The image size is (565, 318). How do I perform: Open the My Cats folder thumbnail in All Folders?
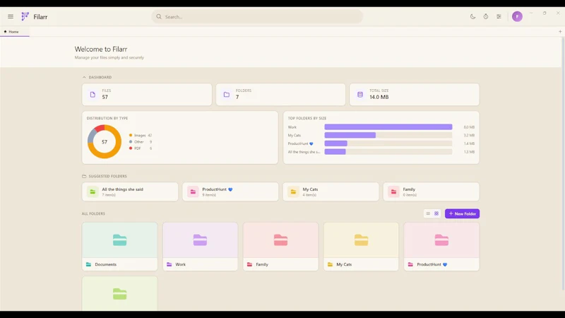point(361,240)
